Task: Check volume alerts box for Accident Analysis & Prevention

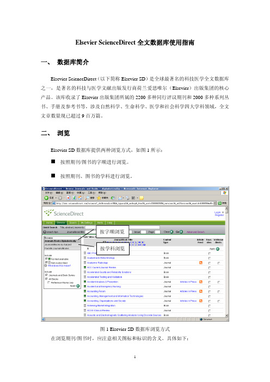Action: coord(219,282)
